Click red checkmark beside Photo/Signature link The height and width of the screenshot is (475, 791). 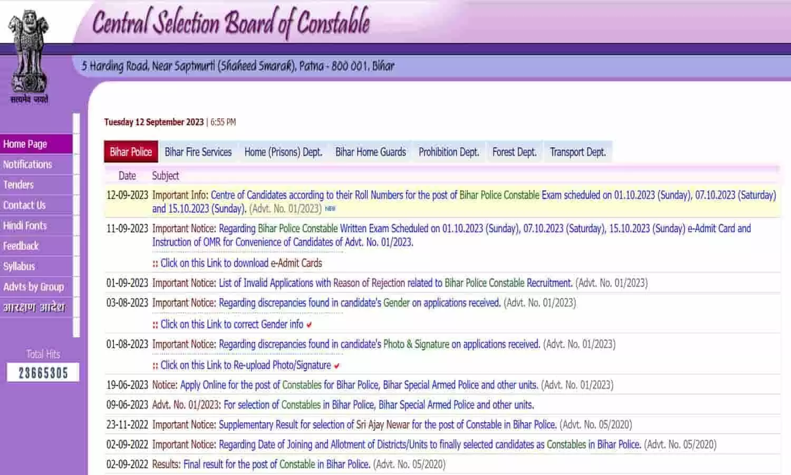[337, 365]
